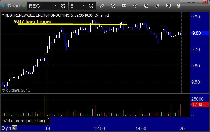This screenshot has height=132, width=210.
Task: Click the tallest green volume bar
Action: [44, 106]
